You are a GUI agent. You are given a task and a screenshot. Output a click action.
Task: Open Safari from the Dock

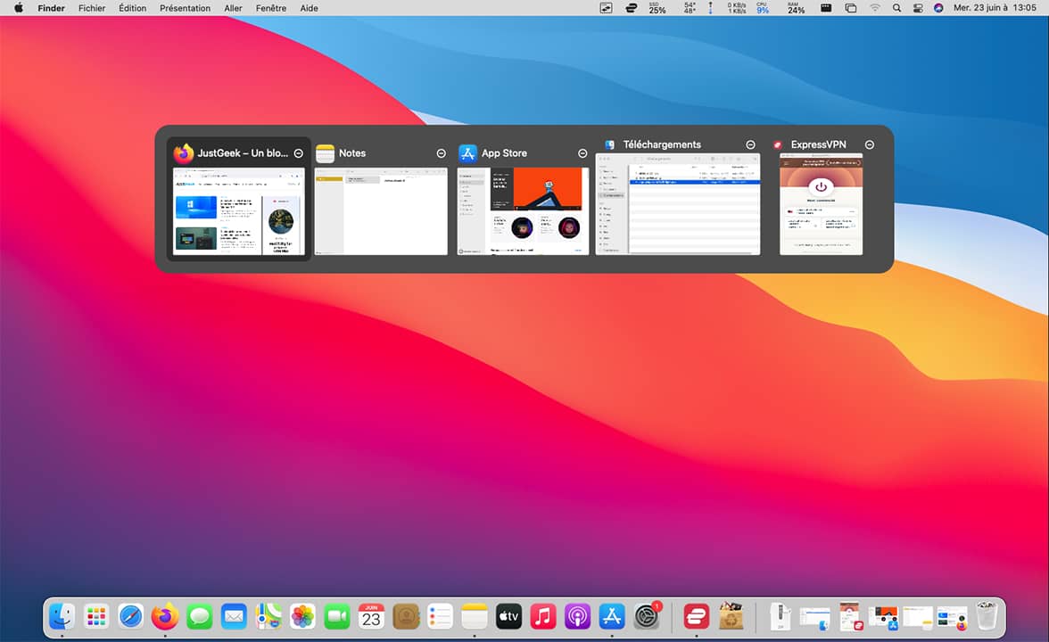click(130, 617)
